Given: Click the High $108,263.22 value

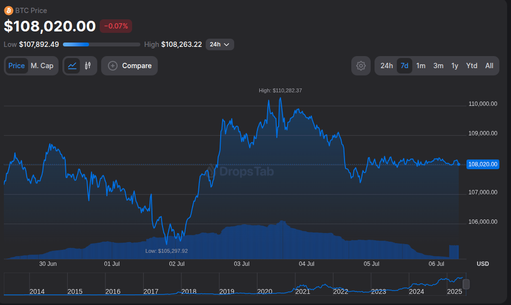Looking at the screenshot, I should tap(181, 44).
